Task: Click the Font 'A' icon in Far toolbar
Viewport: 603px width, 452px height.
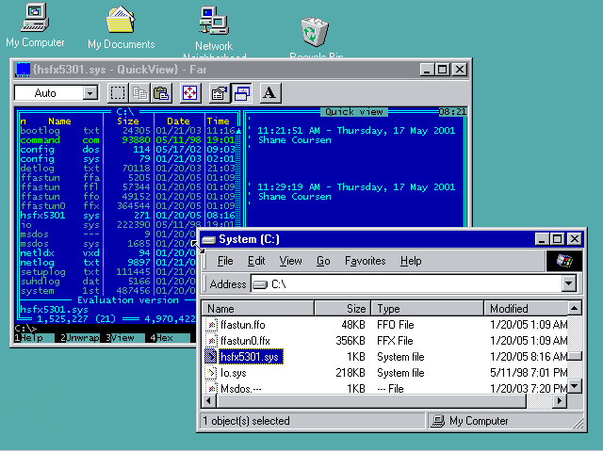Action: pos(270,93)
